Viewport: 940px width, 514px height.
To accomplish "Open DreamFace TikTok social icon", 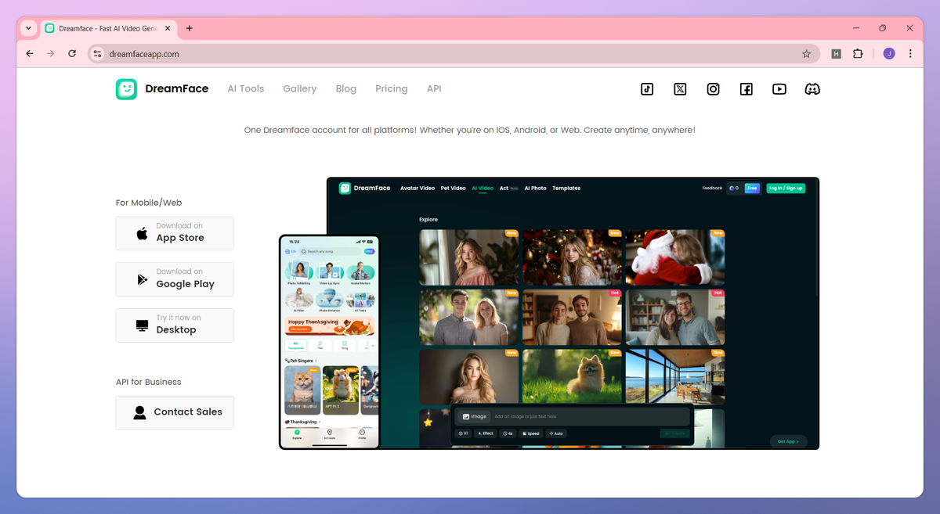I will tap(647, 89).
